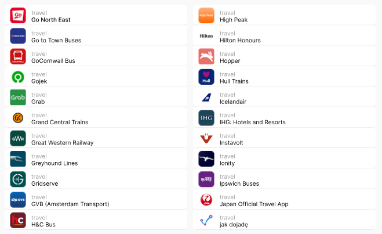Click the Go North East app icon
The height and width of the screenshot is (234, 382).
tap(18, 16)
